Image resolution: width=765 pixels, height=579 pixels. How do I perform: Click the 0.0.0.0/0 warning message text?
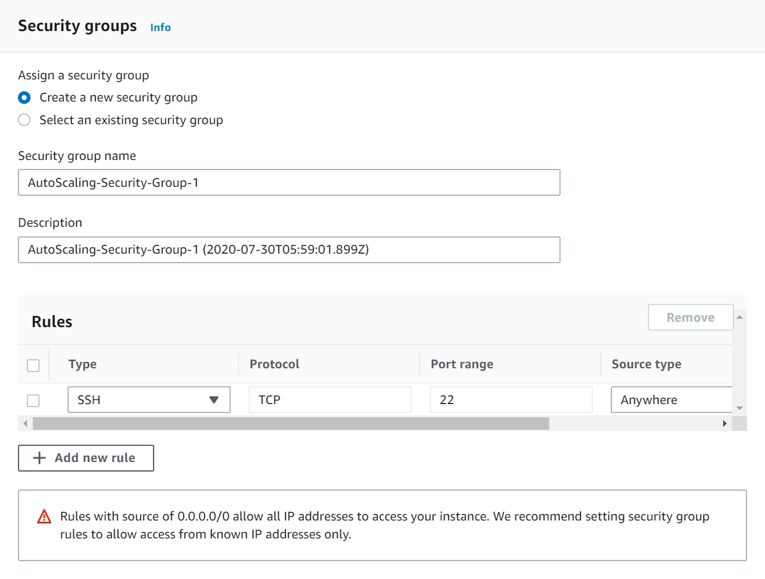pos(385,525)
